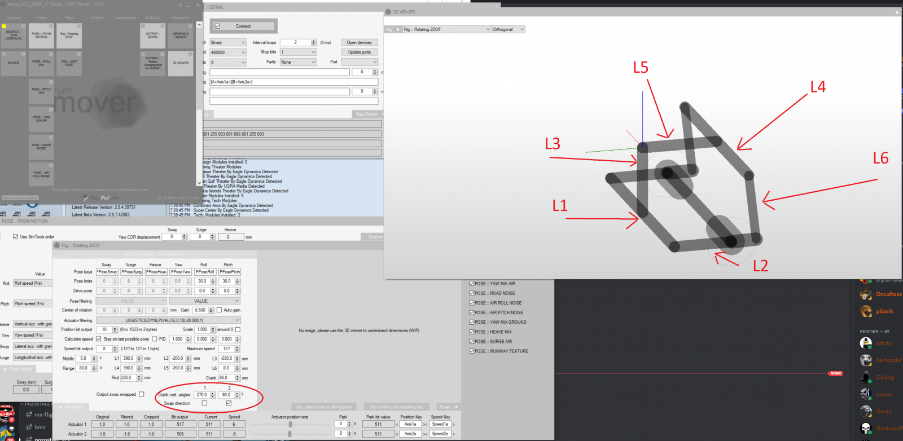Switch to the Rigs tab in Mover
This screenshot has width=903, height=441.
click(x=69, y=18)
